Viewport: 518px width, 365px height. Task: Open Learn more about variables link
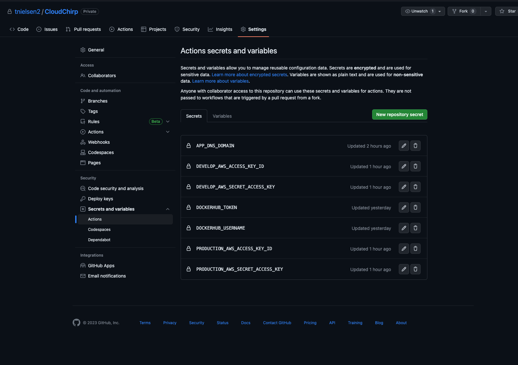pyautogui.click(x=220, y=81)
